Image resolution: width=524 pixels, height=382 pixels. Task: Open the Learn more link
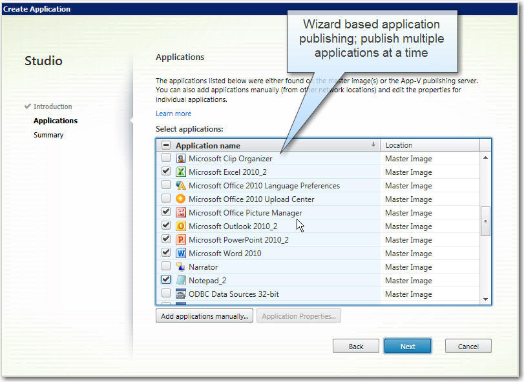pyautogui.click(x=173, y=114)
